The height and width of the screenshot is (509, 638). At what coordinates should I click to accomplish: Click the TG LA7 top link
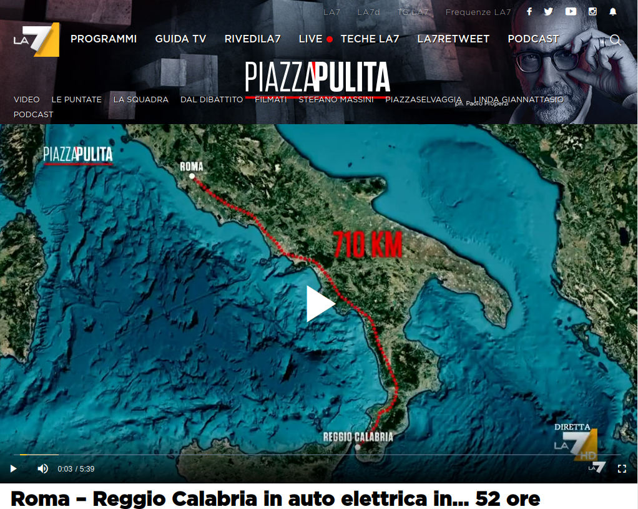click(x=413, y=12)
